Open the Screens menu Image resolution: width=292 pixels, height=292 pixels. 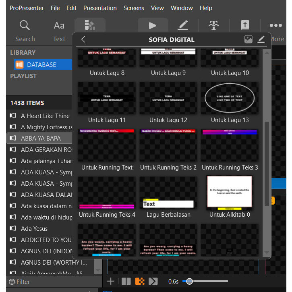click(134, 8)
